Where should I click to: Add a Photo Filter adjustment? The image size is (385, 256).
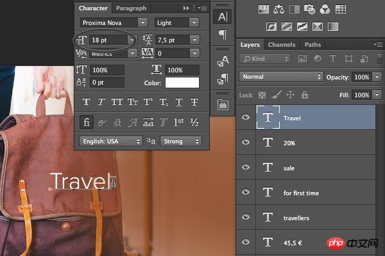(309, 10)
